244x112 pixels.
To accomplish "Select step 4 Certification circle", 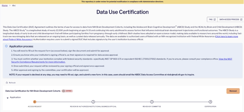I will 210,102.
